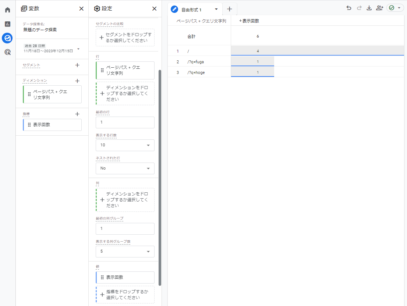Screen dimensions: 407x306
Task: Click the 指標 section label
Action: (26, 114)
